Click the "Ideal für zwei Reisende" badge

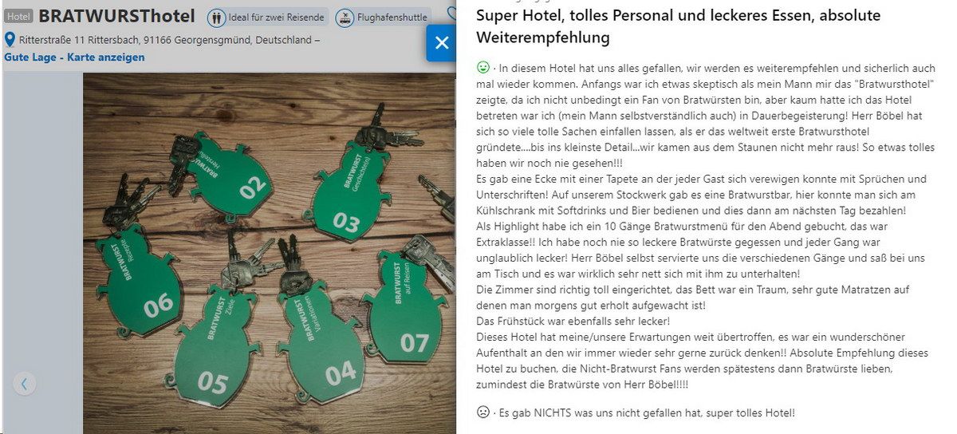coord(268,17)
